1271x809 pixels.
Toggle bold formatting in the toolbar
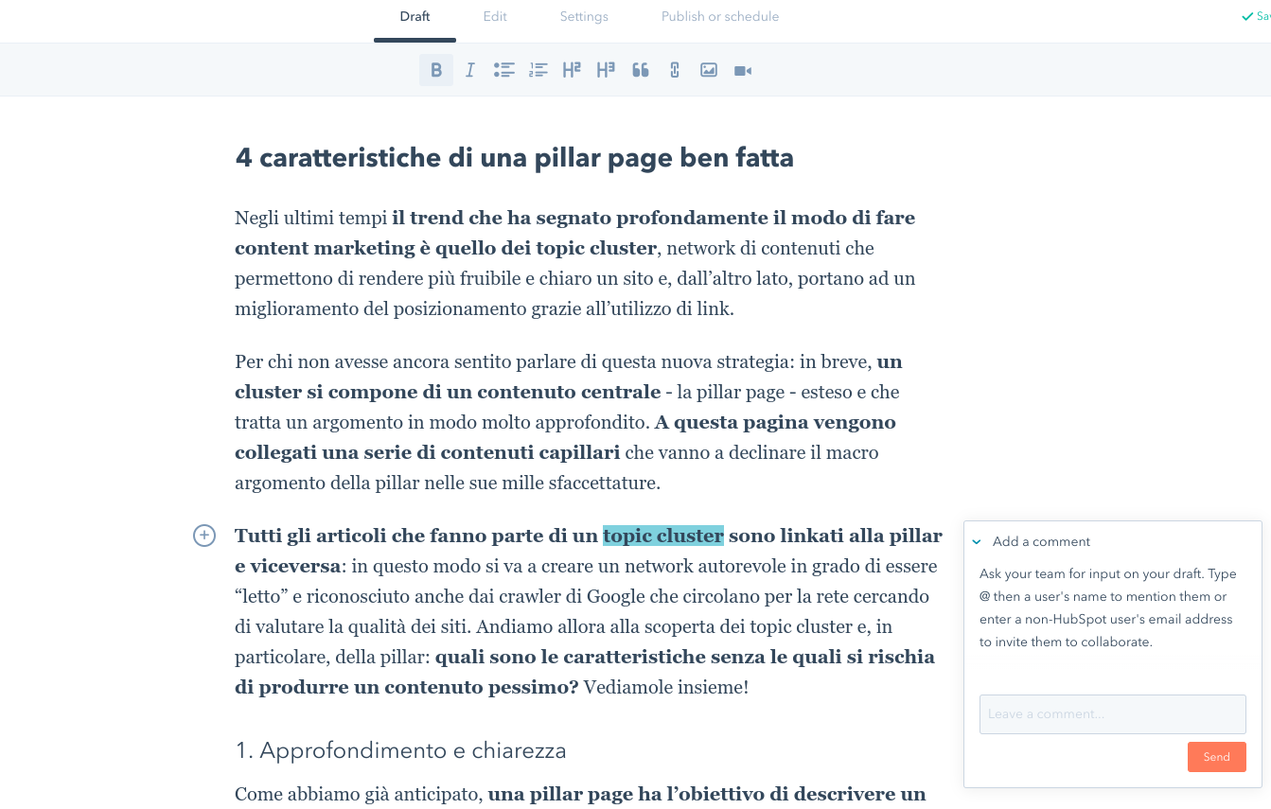point(436,70)
